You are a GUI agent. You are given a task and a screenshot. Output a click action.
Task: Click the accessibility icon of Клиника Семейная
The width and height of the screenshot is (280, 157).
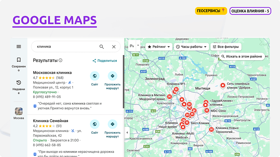(x=73, y=131)
